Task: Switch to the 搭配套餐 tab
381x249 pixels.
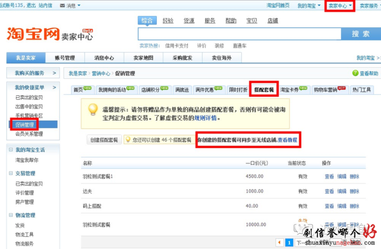Action: pos(264,90)
